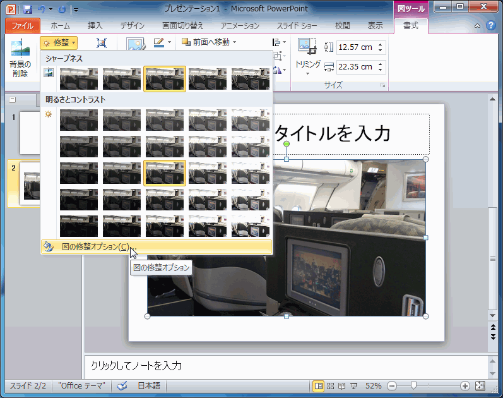503x398 pixels.
Task: Click the notes area クリックしてノートを入力
Action: click(286, 366)
